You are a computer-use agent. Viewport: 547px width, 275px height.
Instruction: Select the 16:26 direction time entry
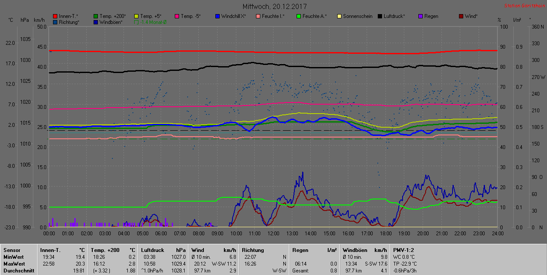click(250, 264)
